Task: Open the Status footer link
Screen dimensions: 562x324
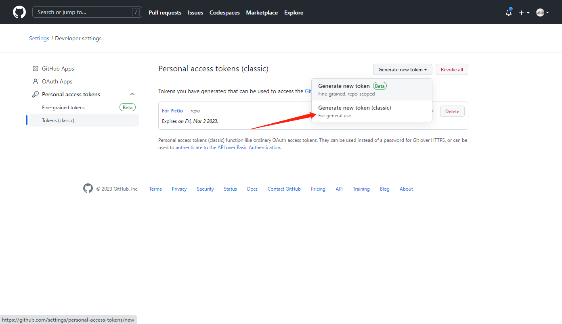Action: tap(230, 189)
